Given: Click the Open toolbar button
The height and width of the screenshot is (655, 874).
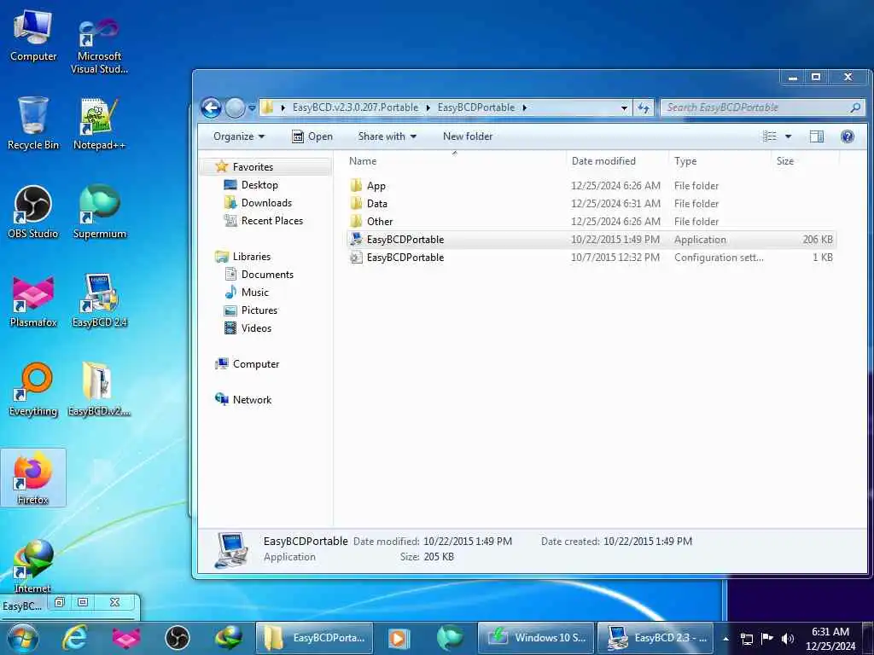Looking at the screenshot, I should pyautogui.click(x=312, y=136).
